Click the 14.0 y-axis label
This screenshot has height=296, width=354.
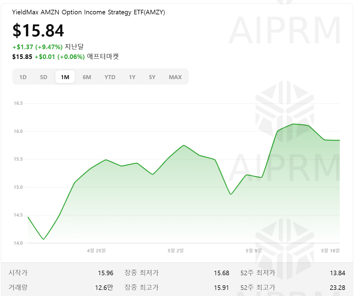(18, 243)
